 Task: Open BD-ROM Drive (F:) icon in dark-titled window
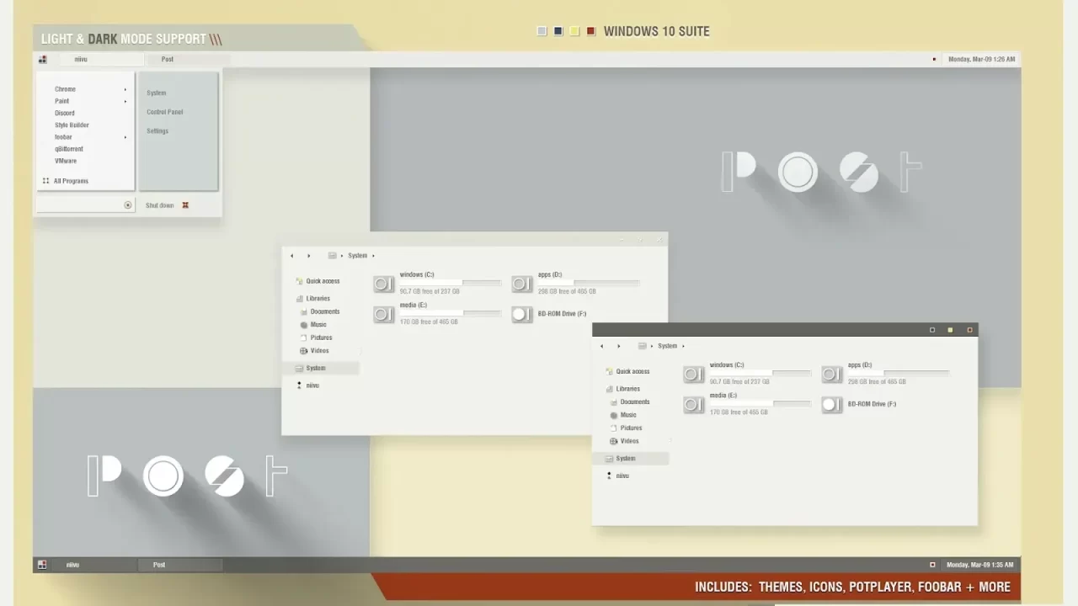click(x=832, y=405)
